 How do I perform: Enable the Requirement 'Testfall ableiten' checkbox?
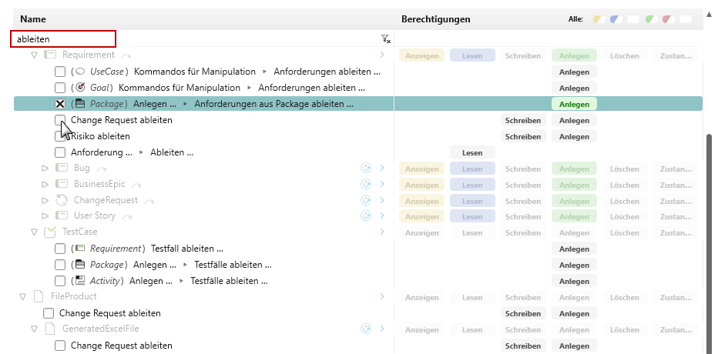click(x=60, y=249)
